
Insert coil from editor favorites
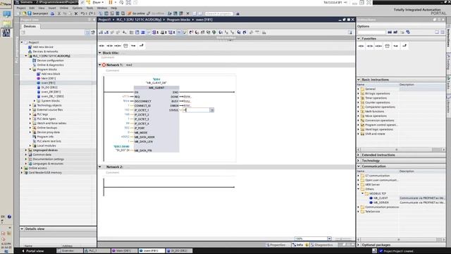click(x=118, y=45)
